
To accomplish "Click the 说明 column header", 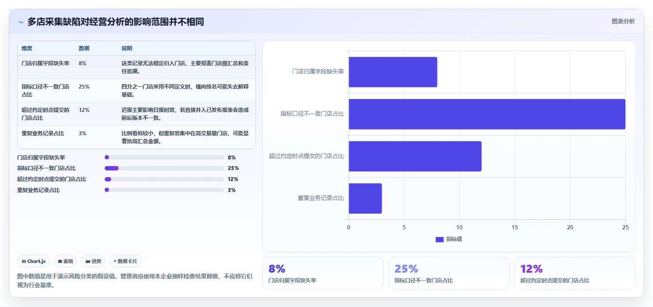I will coord(127,48).
